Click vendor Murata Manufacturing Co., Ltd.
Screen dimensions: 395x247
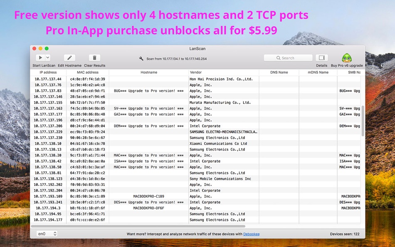point(220,103)
